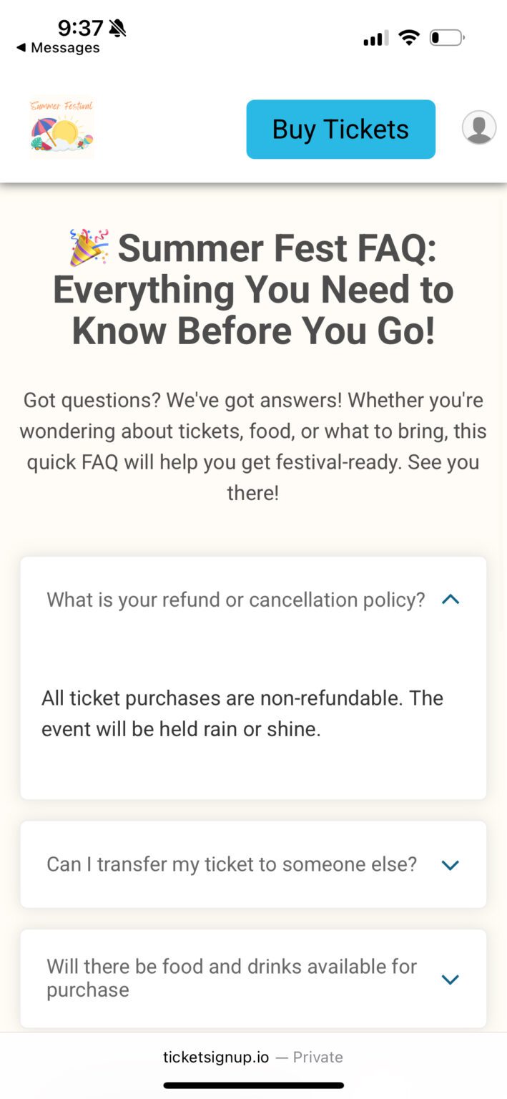The width and height of the screenshot is (507, 1099).
Task: Click the Buy Tickets button
Action: (x=340, y=129)
